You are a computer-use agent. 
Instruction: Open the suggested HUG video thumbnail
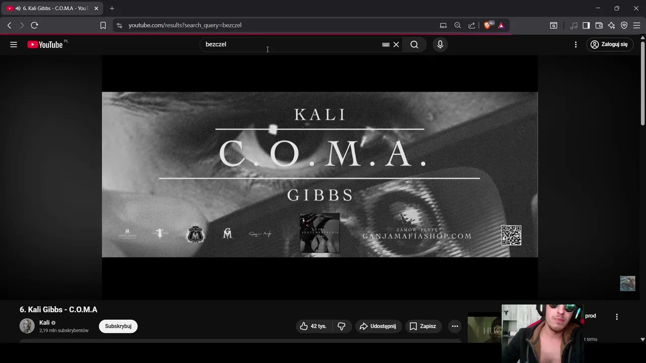[484, 328]
